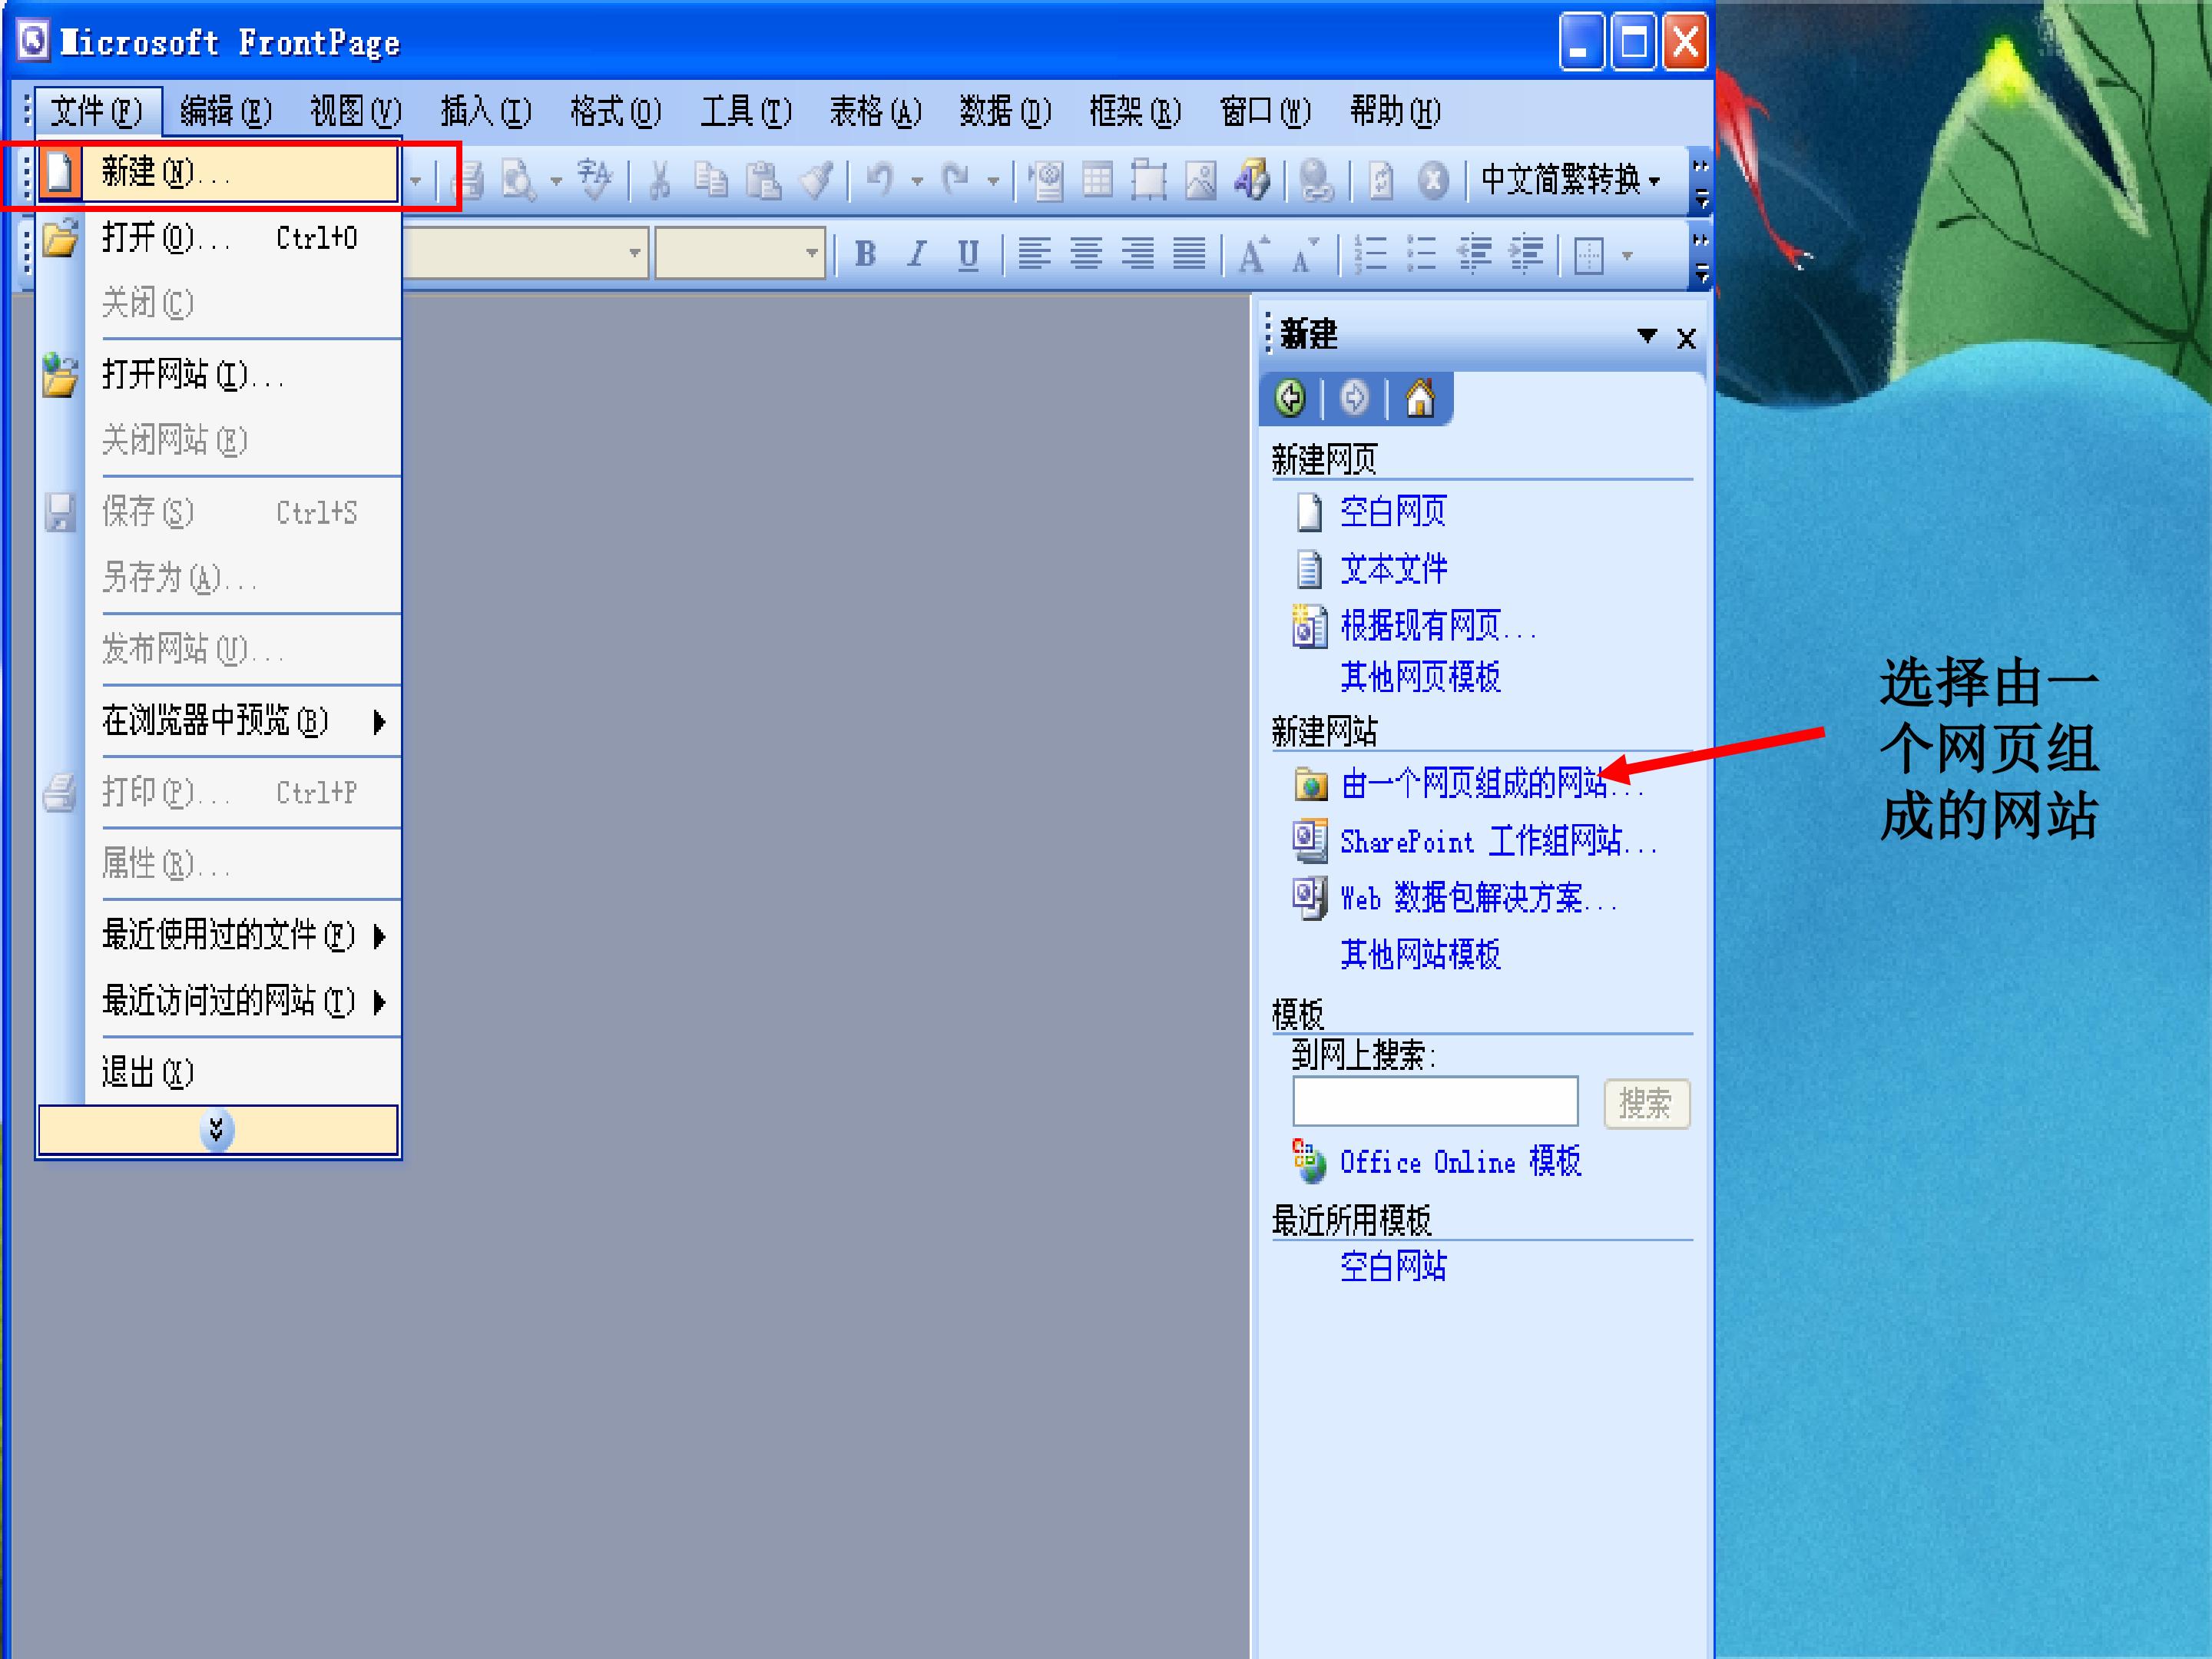Image resolution: width=2212 pixels, height=1659 pixels.
Task: Choose 退出(X) in the File menu
Action: [218, 1072]
